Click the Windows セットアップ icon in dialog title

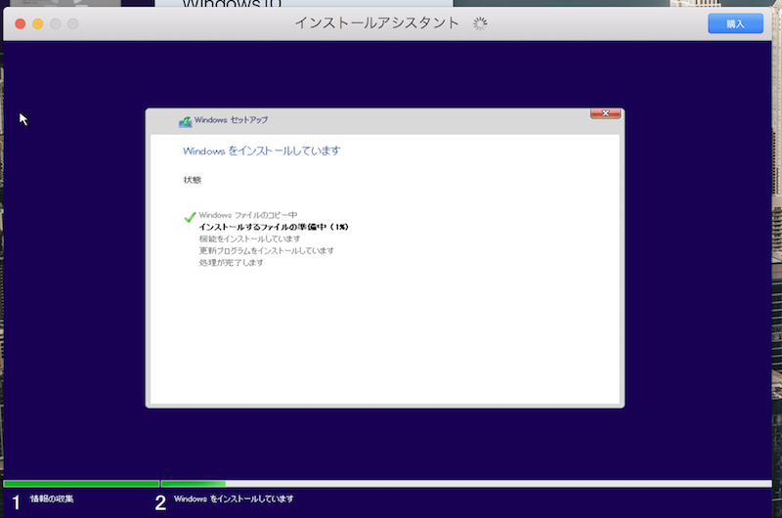pos(185,121)
